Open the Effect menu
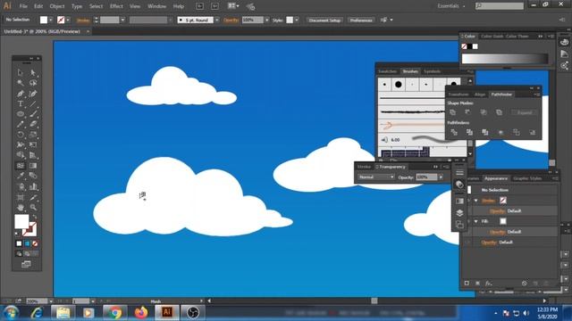This screenshot has width=572, height=321. point(116,6)
